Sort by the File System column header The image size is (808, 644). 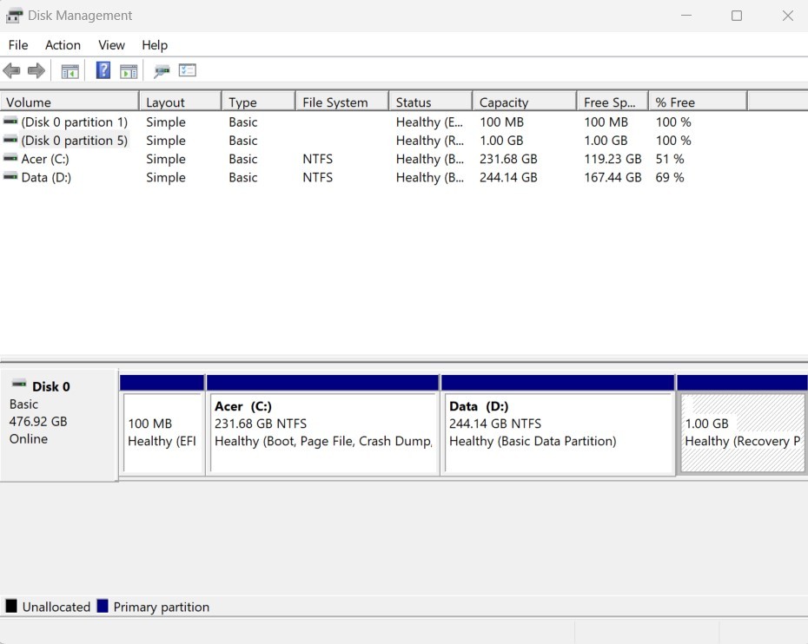point(342,102)
